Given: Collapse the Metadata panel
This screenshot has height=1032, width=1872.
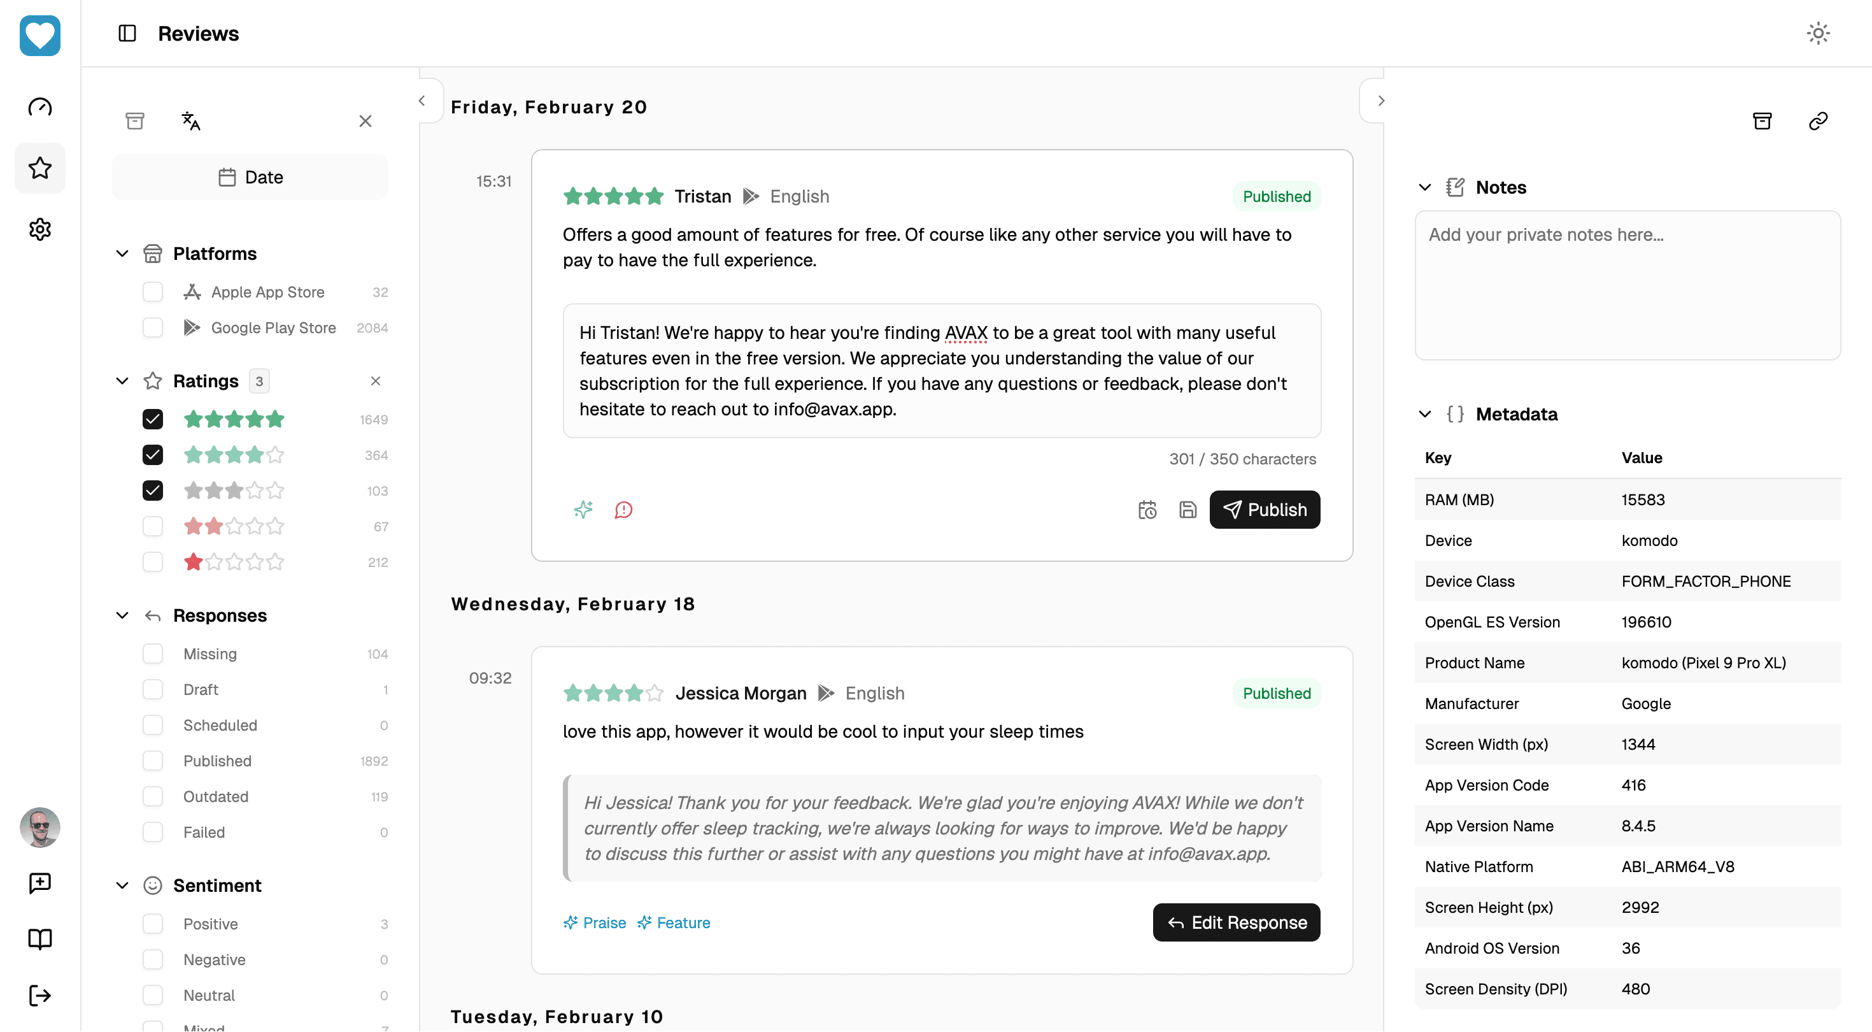Looking at the screenshot, I should tap(1425, 414).
